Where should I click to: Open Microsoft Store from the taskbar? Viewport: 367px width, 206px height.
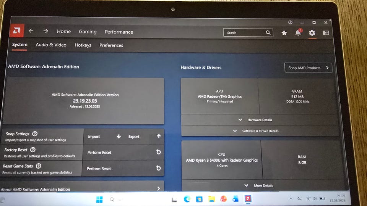click(x=199, y=199)
